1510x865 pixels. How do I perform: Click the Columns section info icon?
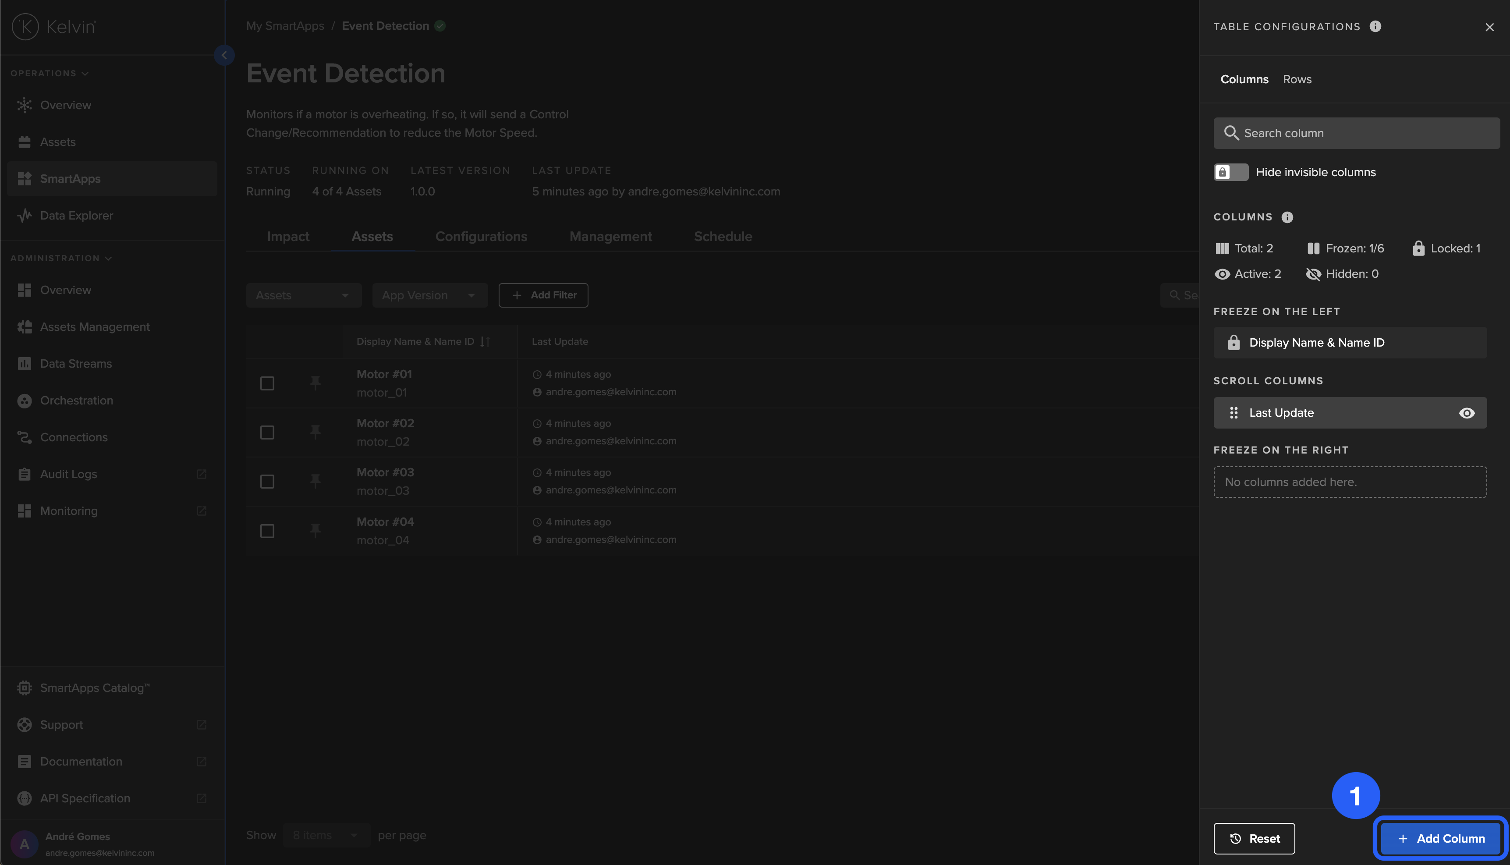click(x=1287, y=217)
